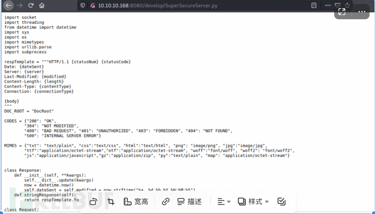Viewport: 375px width, 214px height.
Task: Open the 样式 style dropdown
Action: coord(253,202)
